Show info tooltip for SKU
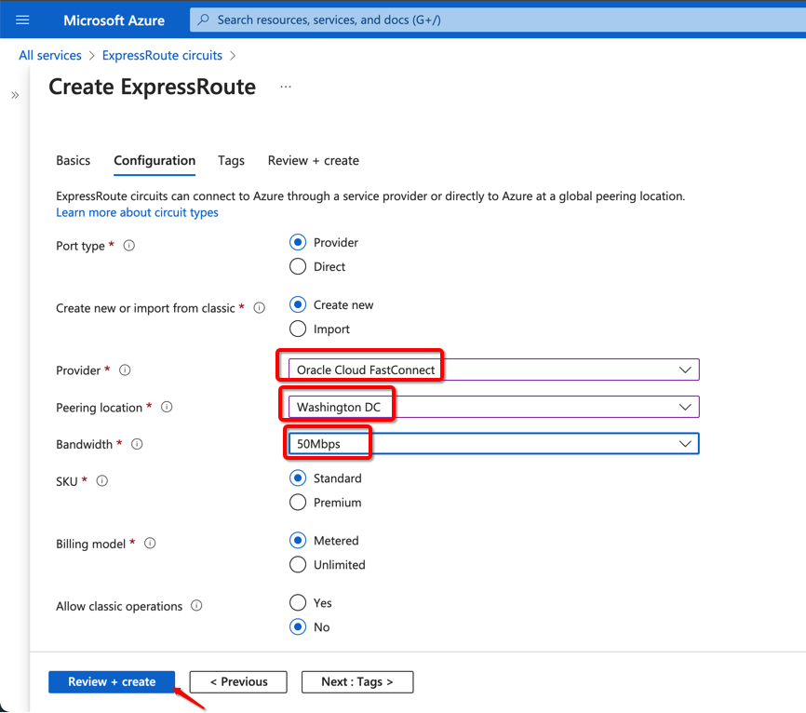Screen dimensions: 806x713 (102, 481)
